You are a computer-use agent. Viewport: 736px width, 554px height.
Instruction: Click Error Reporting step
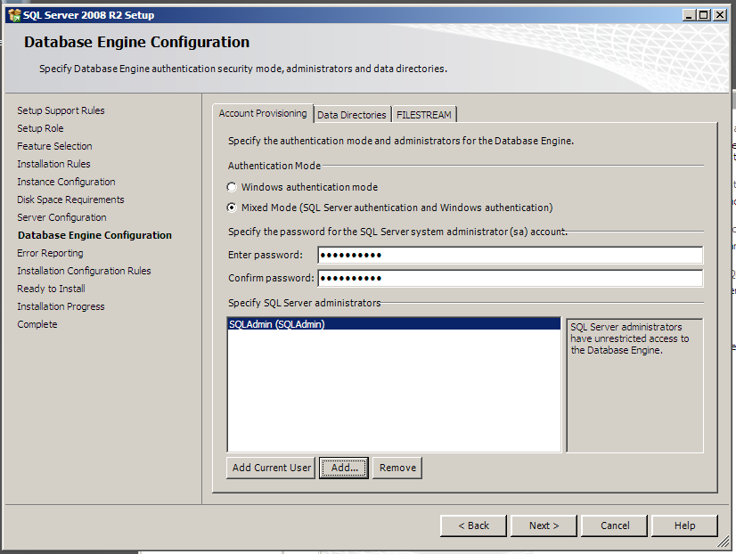pos(50,253)
